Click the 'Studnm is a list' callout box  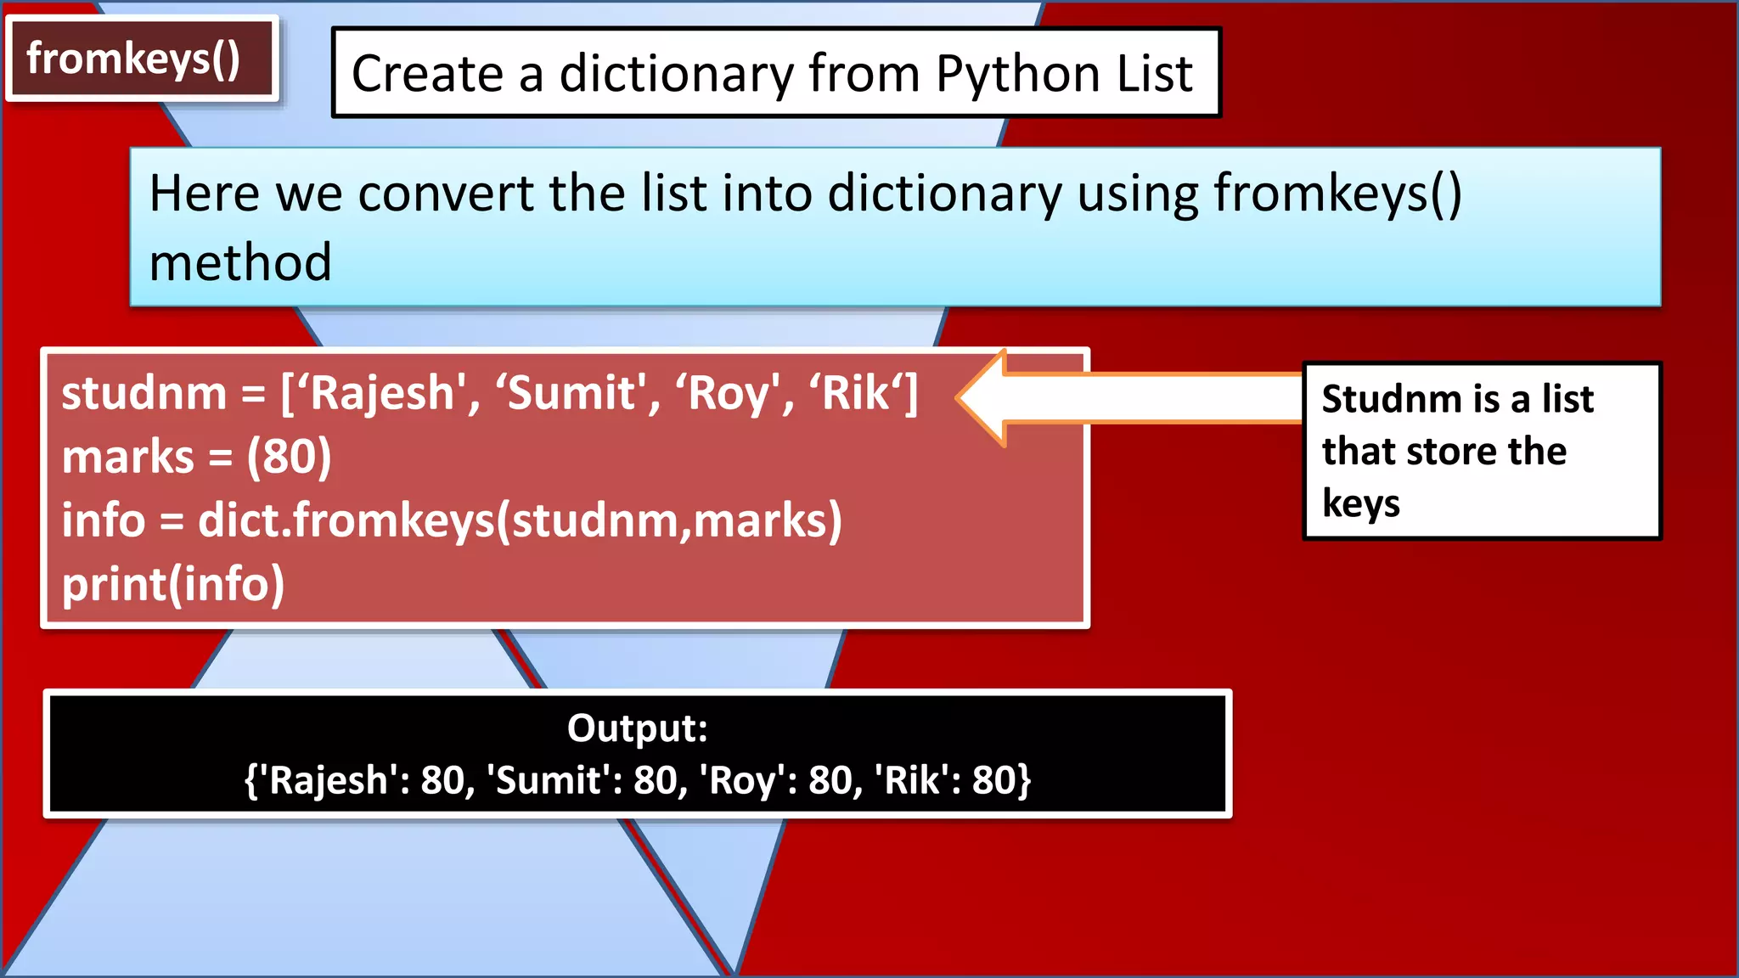[1481, 450]
